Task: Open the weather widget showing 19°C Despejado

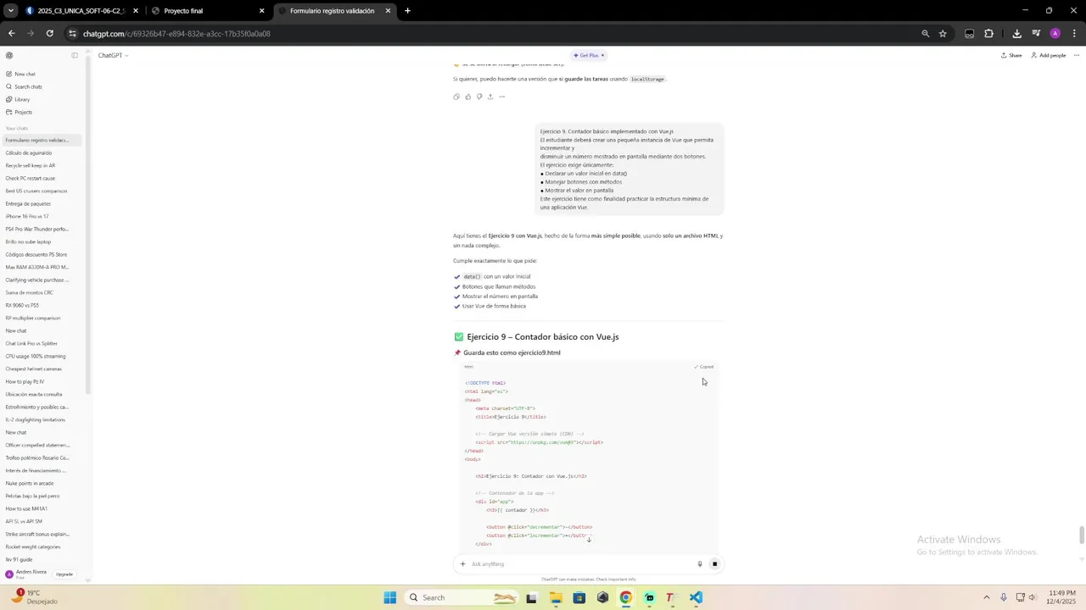Action: point(36,597)
